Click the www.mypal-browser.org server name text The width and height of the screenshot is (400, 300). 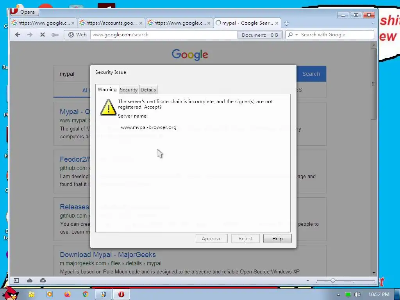(x=148, y=127)
